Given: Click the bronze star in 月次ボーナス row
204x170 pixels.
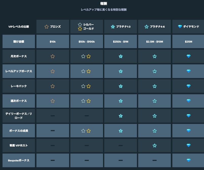Looking at the screenshot, I should coord(53,56).
